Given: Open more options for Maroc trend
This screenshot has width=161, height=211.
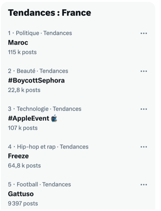Looking at the screenshot, I should click(144, 33).
